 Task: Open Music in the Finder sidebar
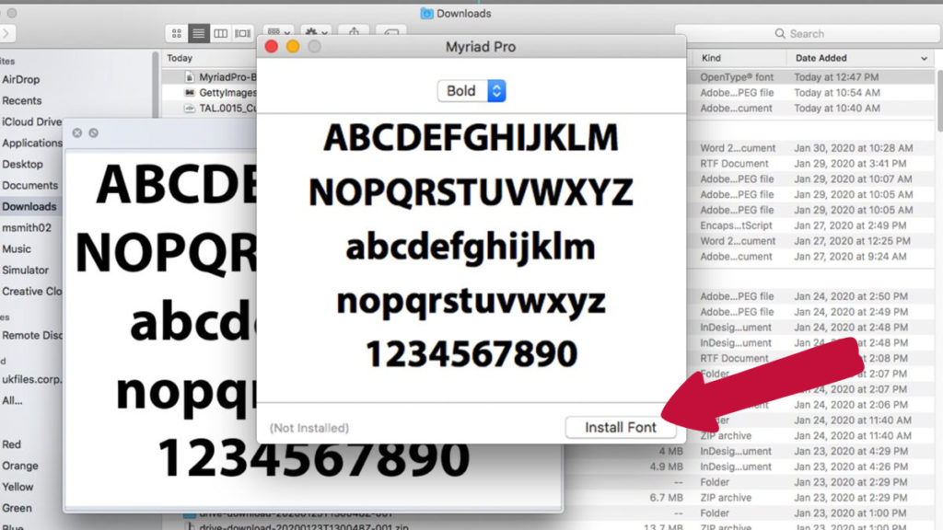pos(17,248)
